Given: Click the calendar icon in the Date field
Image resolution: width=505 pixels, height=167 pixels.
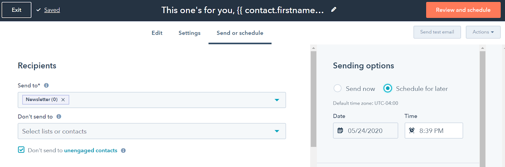Looking at the screenshot, I should pos(340,130).
